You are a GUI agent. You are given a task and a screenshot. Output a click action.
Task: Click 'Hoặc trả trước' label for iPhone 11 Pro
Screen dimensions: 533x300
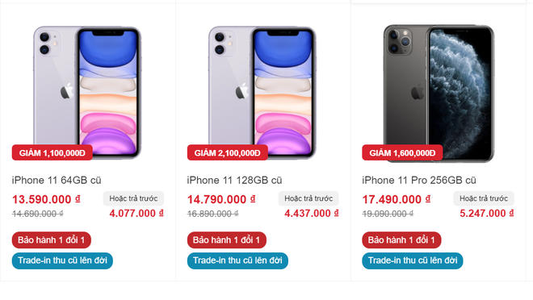[484, 198]
